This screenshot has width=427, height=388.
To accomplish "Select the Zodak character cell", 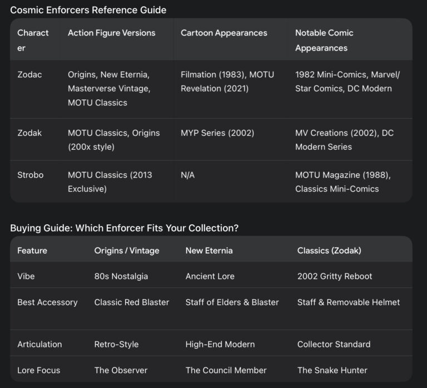I will (29, 133).
